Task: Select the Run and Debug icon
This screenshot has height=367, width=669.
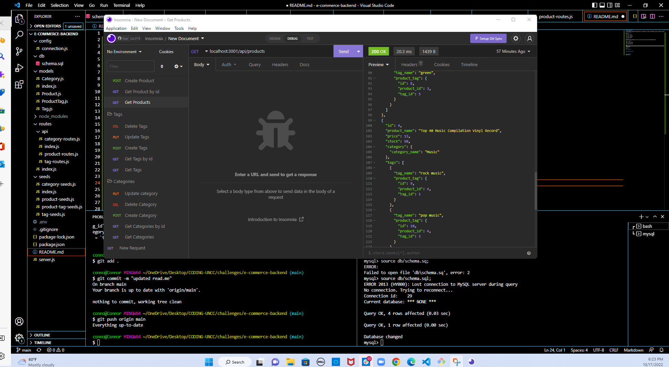Action: (x=19, y=68)
